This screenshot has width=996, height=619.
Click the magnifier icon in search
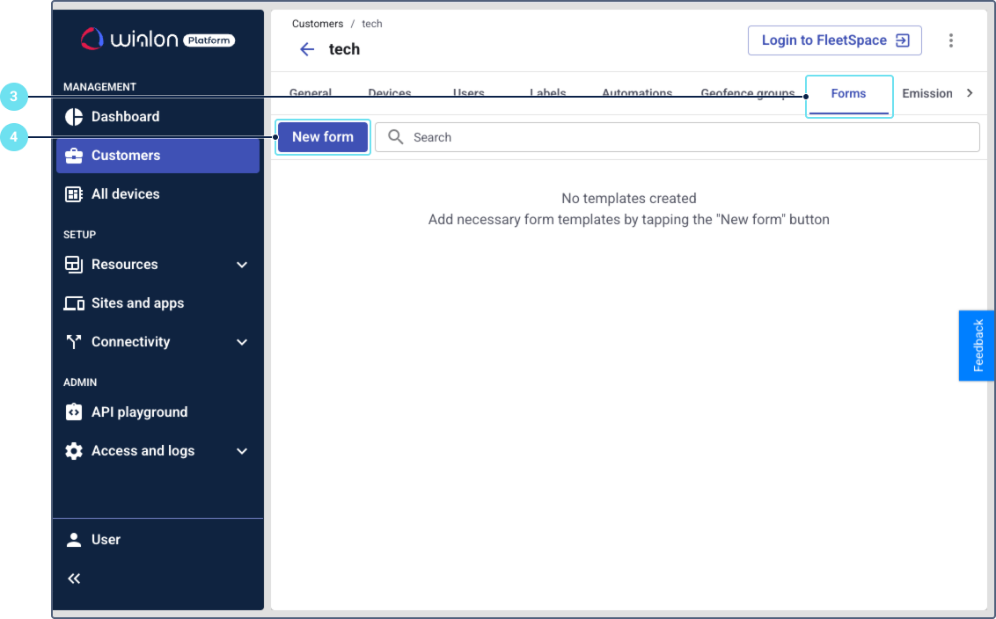(396, 137)
